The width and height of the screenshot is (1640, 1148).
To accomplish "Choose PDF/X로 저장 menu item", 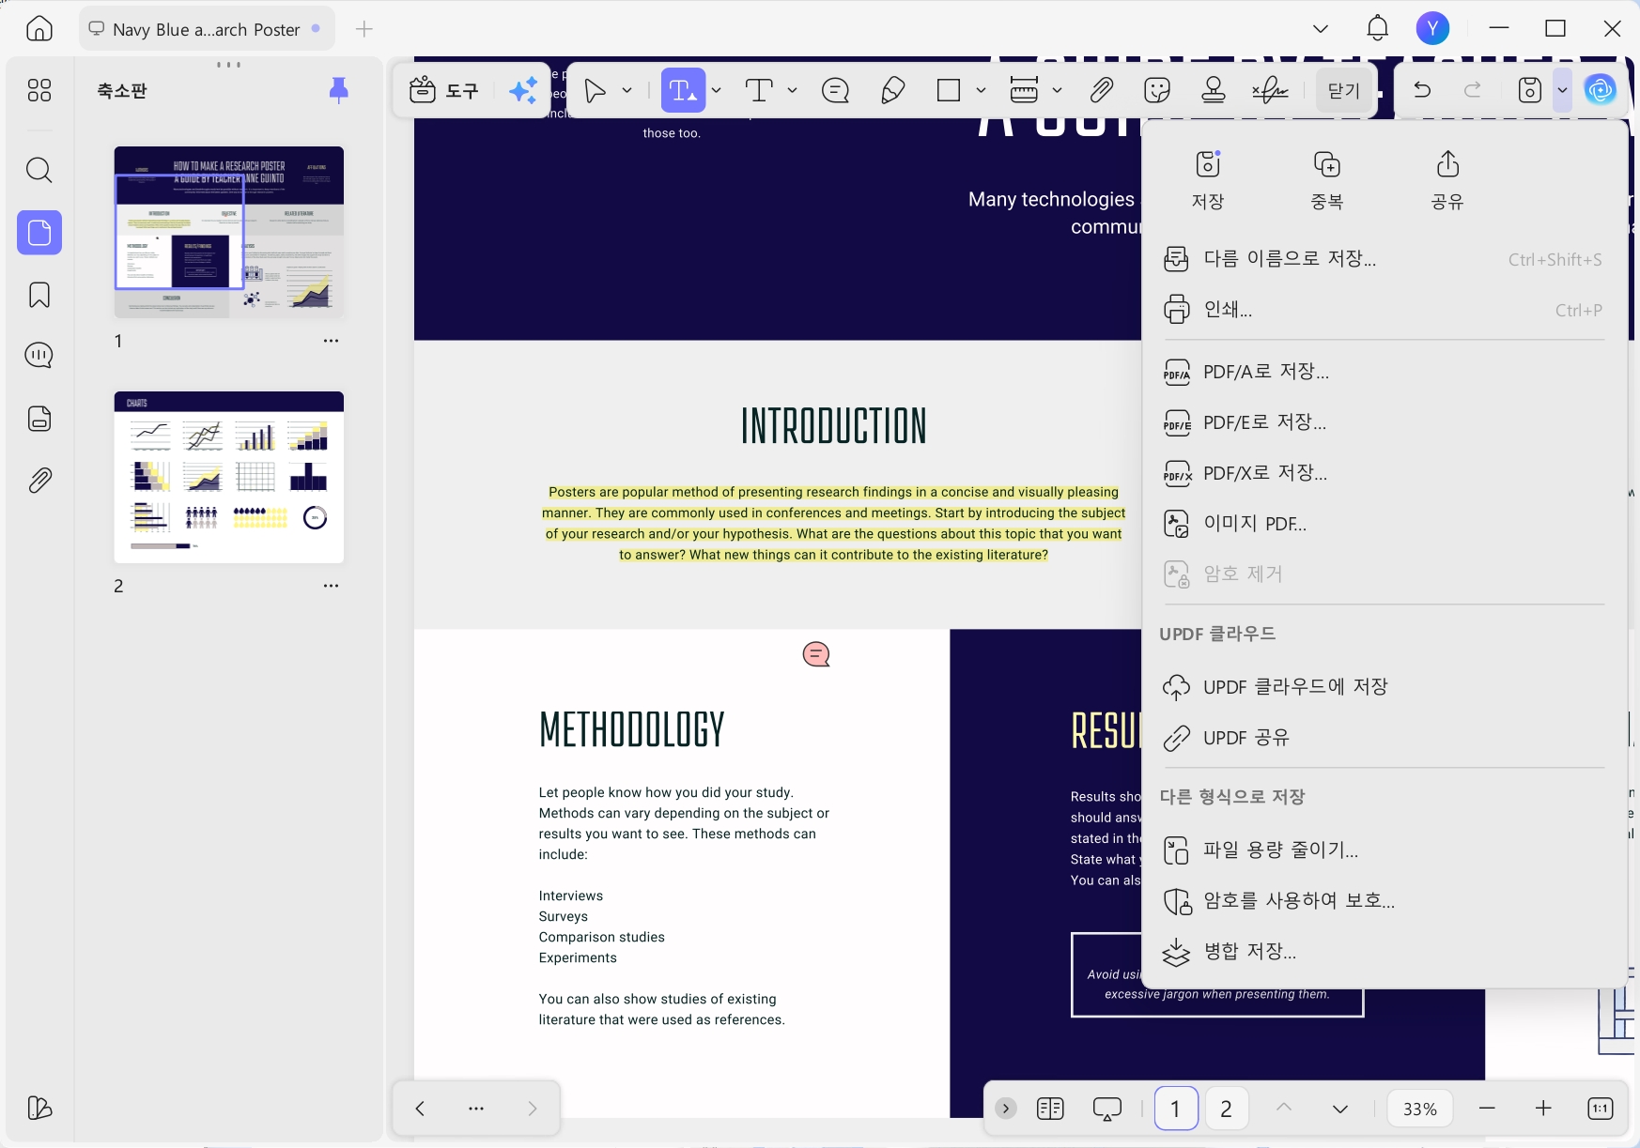I will coord(1383,473).
